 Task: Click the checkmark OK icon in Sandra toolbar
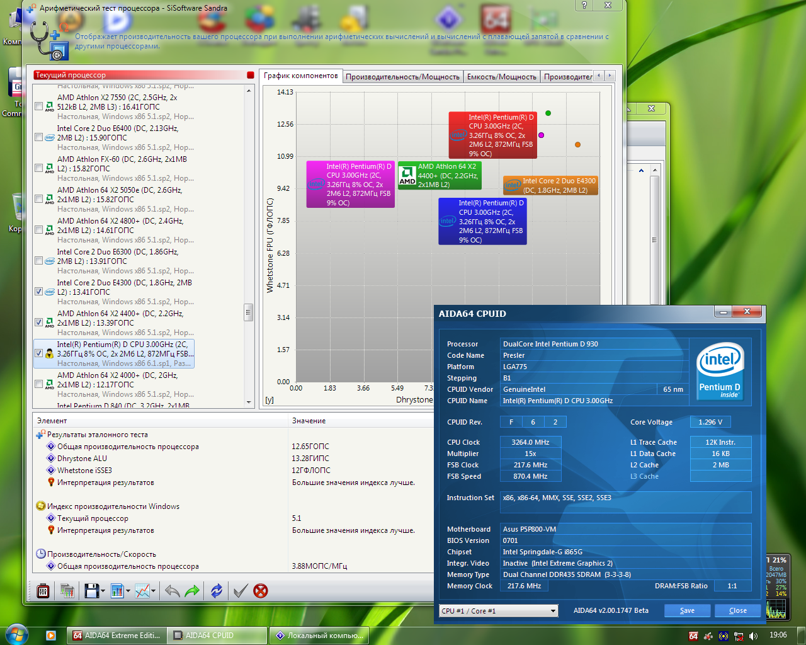click(x=240, y=591)
